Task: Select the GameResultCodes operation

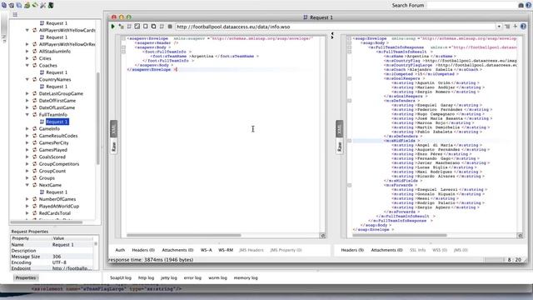Action: (x=58, y=136)
